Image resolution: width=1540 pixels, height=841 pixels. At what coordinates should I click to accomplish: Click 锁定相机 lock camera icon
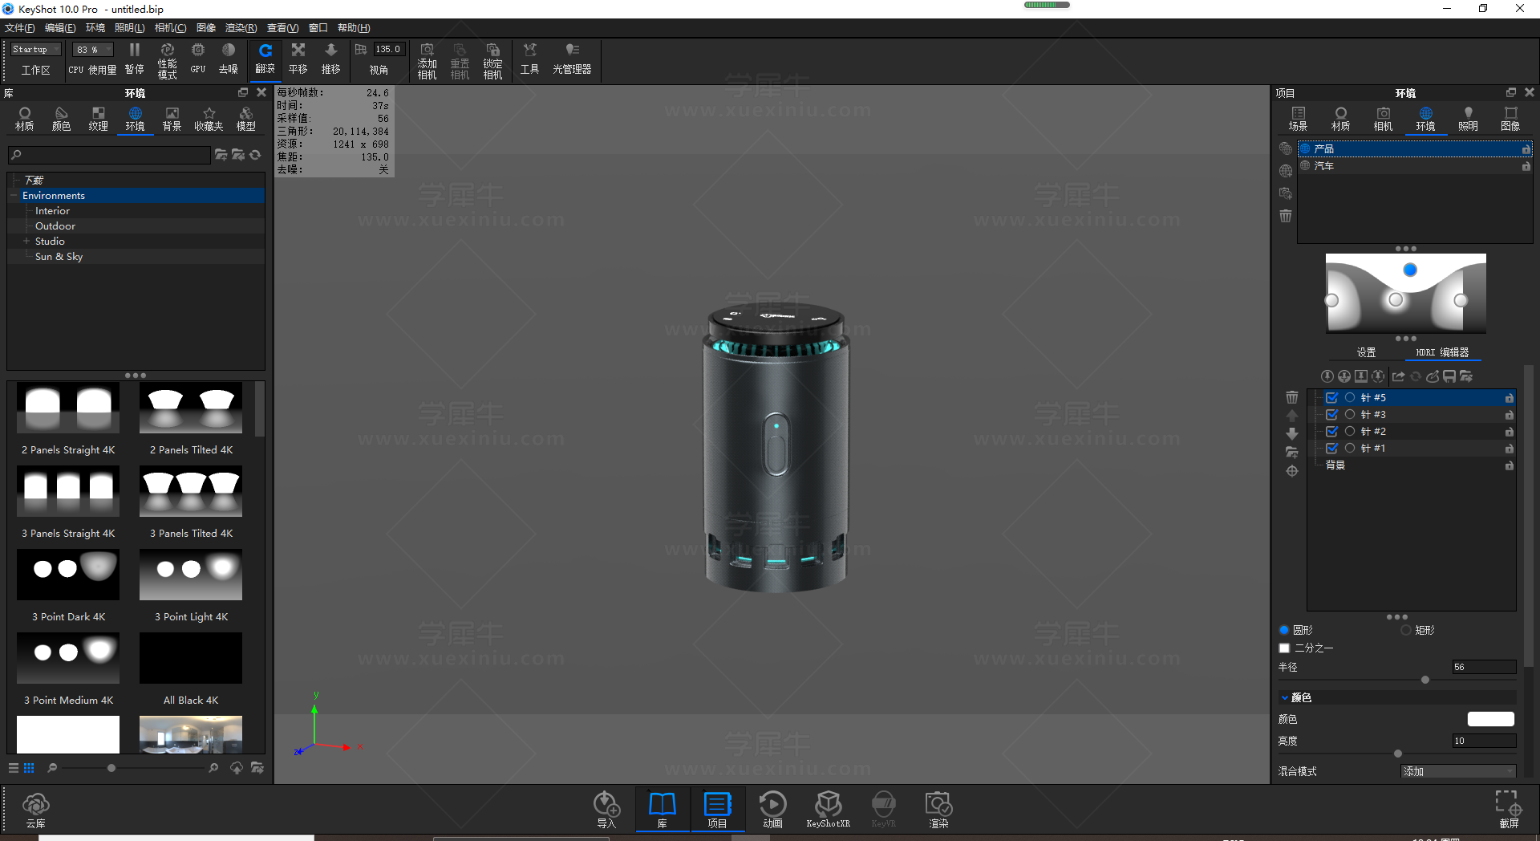[x=492, y=61]
